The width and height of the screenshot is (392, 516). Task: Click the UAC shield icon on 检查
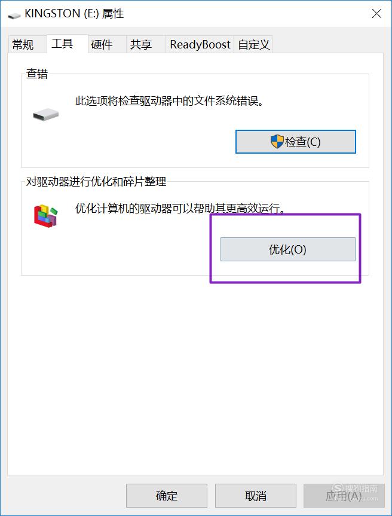(277, 142)
